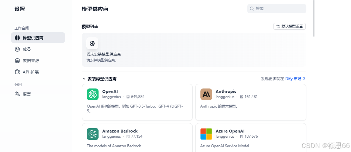Screen dimensions: 351x152
Task: Click the magnifier icon in the search box
Action: click(x=252, y=8)
